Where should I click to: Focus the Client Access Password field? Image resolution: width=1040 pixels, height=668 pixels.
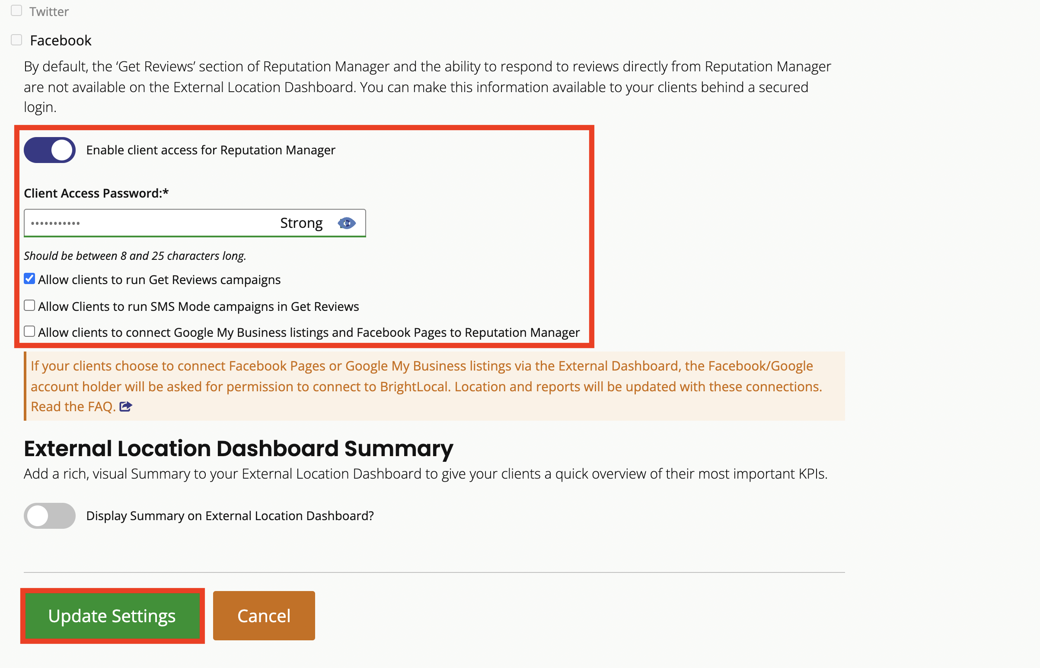pos(147,223)
